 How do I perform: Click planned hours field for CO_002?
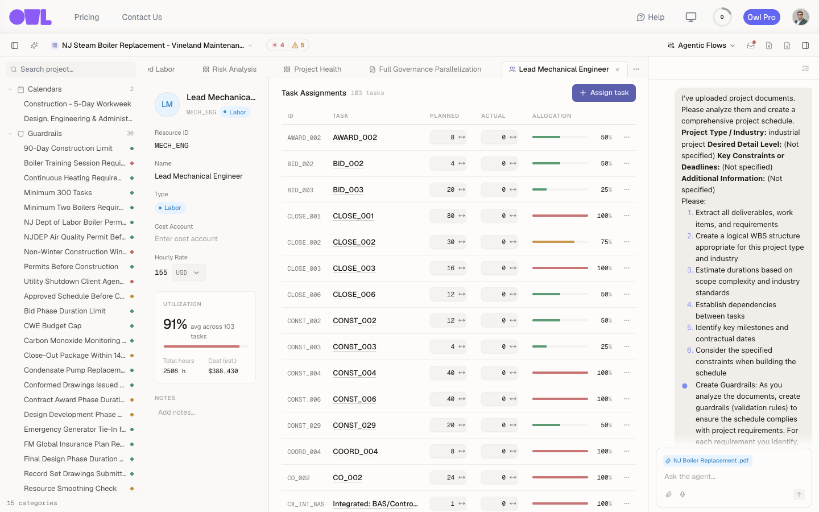click(448, 477)
